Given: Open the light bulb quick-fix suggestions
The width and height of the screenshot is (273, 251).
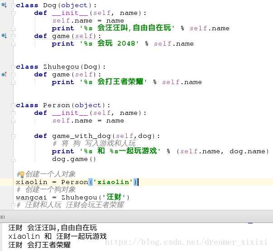Looking at the screenshot, I should [x=22, y=174].
